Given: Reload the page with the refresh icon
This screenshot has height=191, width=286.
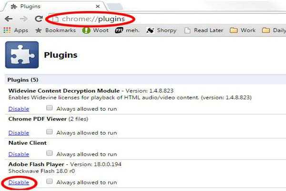Looking at the screenshot, I should (x=39, y=19).
